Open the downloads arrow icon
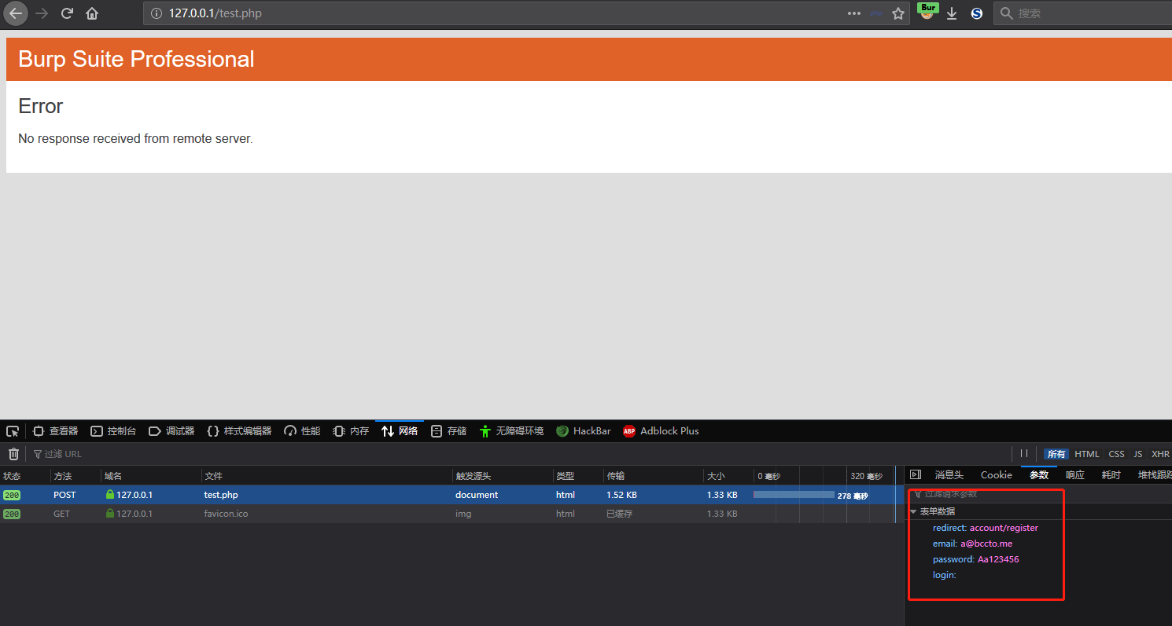 point(952,13)
